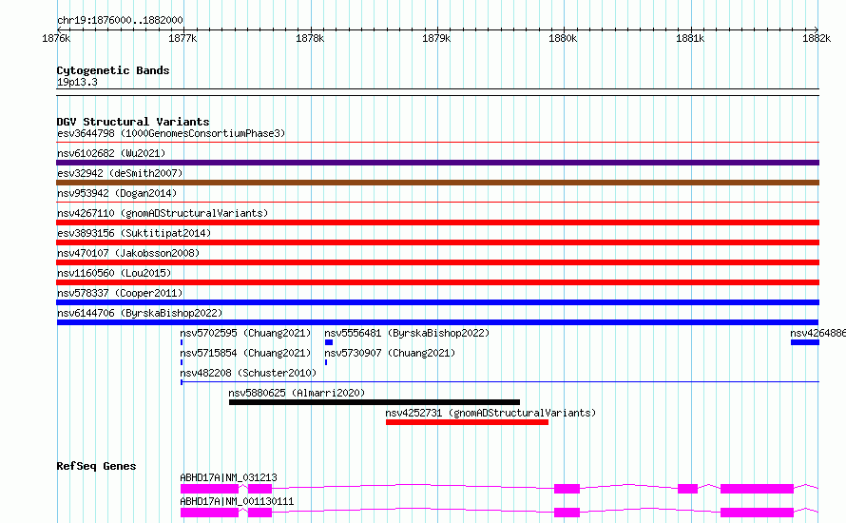
Task: Click the brown esv32942 (deSmith2007) bar
Action: tap(437, 183)
